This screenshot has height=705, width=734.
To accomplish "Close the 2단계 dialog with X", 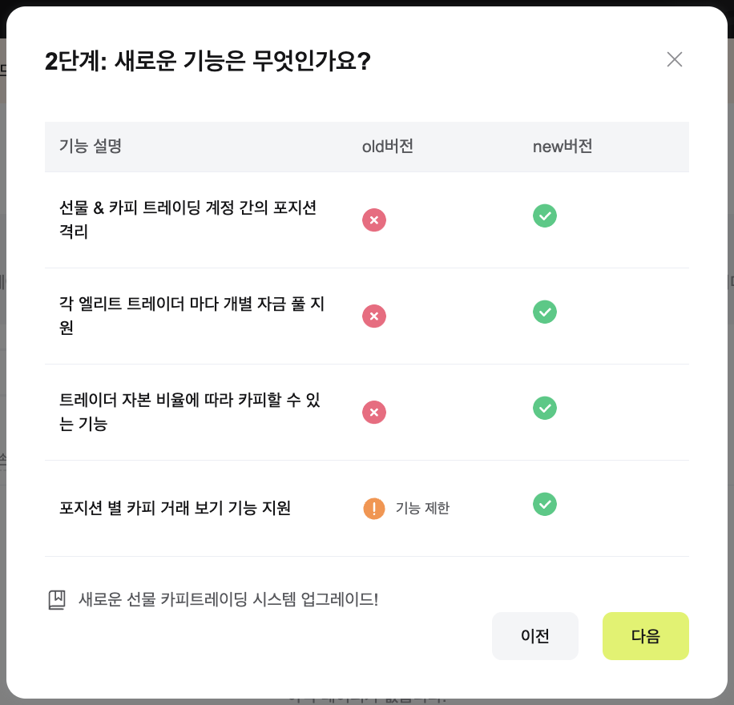I will click(675, 59).
